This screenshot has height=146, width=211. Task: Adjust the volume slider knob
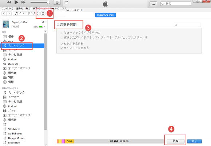[x=48, y=2]
